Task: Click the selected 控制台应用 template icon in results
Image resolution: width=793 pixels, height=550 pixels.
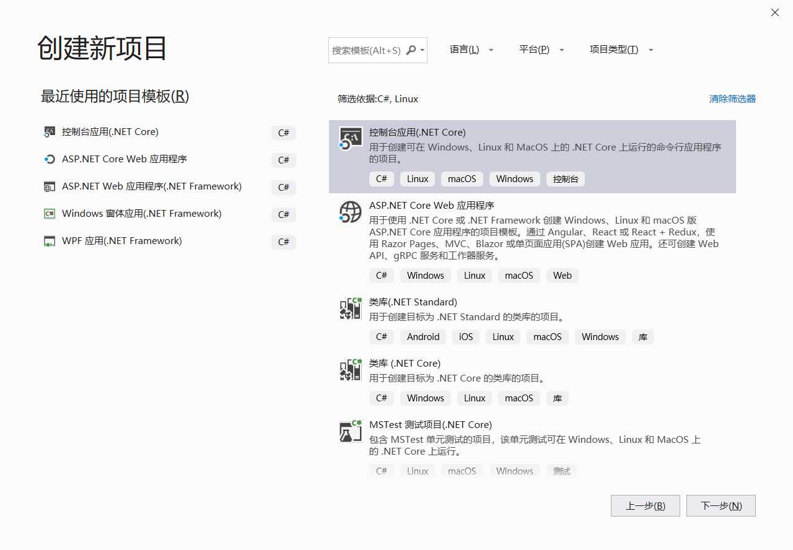Action: pos(351,139)
